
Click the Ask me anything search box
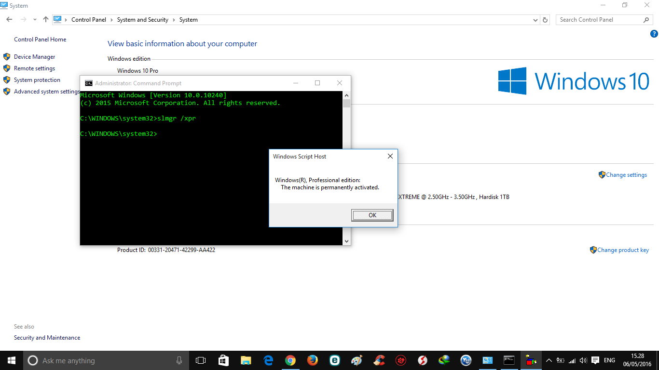coord(106,360)
